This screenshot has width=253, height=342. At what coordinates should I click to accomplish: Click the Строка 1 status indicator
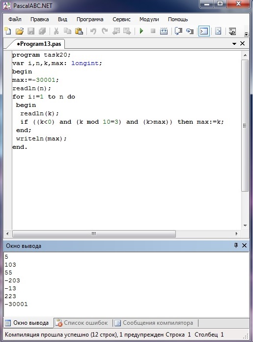[x=178, y=335]
